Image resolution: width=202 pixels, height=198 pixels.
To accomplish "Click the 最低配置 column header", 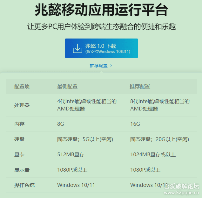I will tap(67, 86).
